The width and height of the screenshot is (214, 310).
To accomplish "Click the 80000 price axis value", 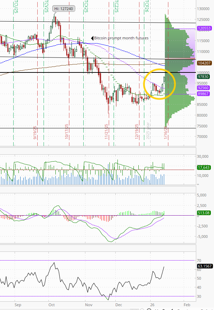I will 202,115.
